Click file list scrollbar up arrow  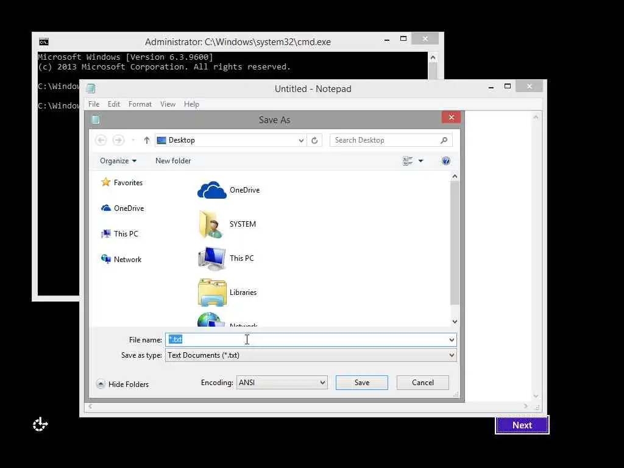coord(455,176)
